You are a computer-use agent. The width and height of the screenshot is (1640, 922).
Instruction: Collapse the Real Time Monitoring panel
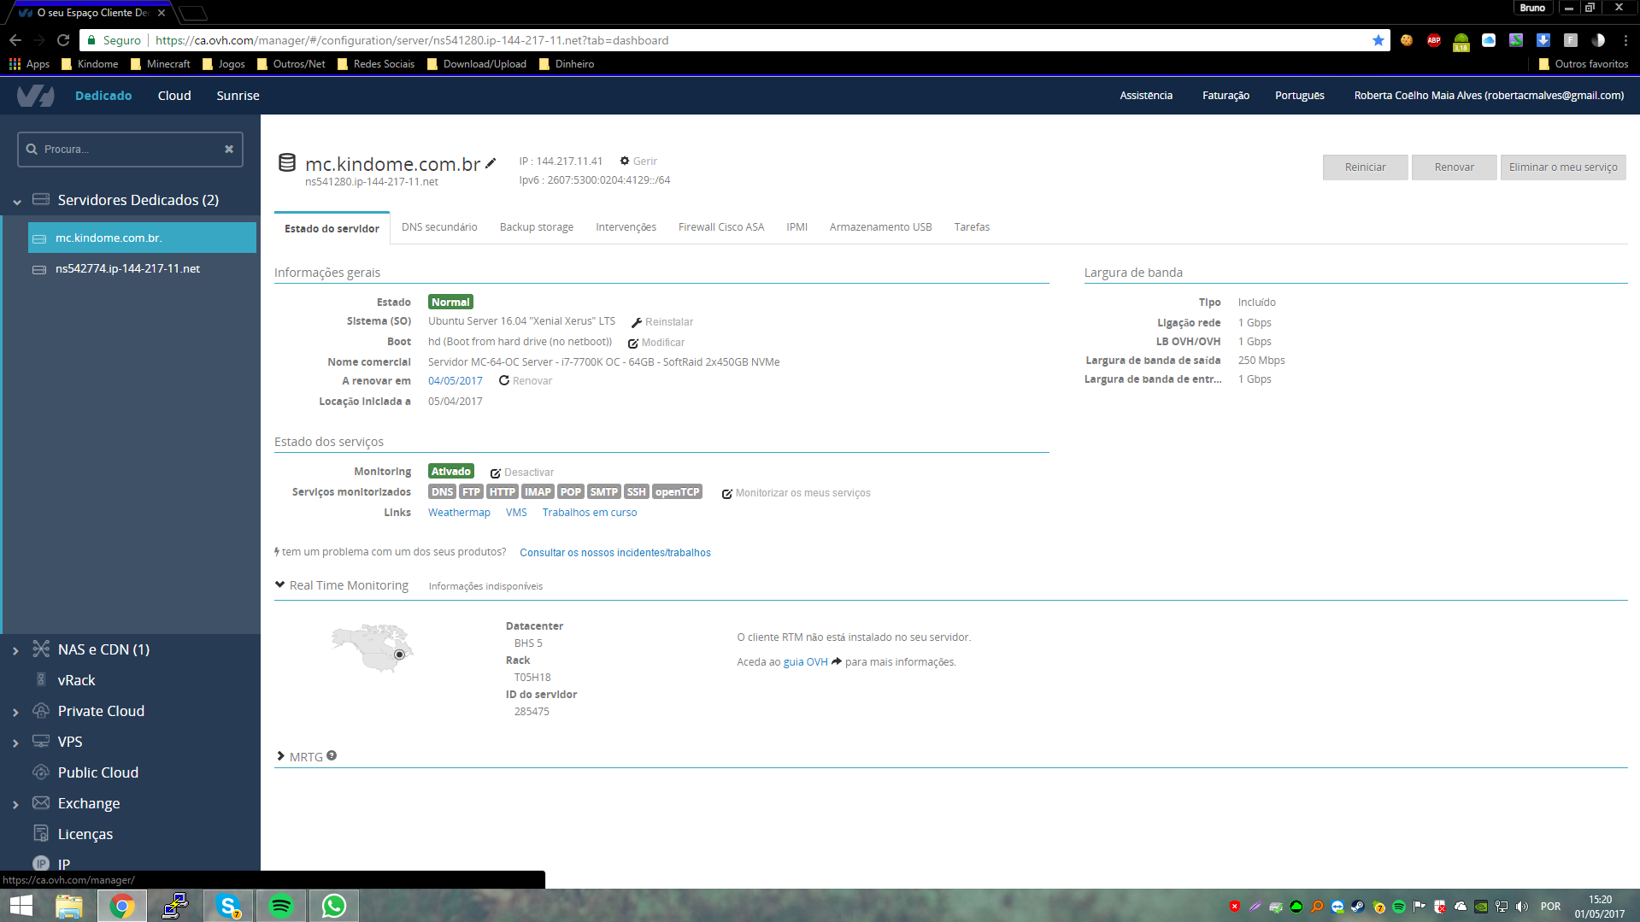click(279, 584)
